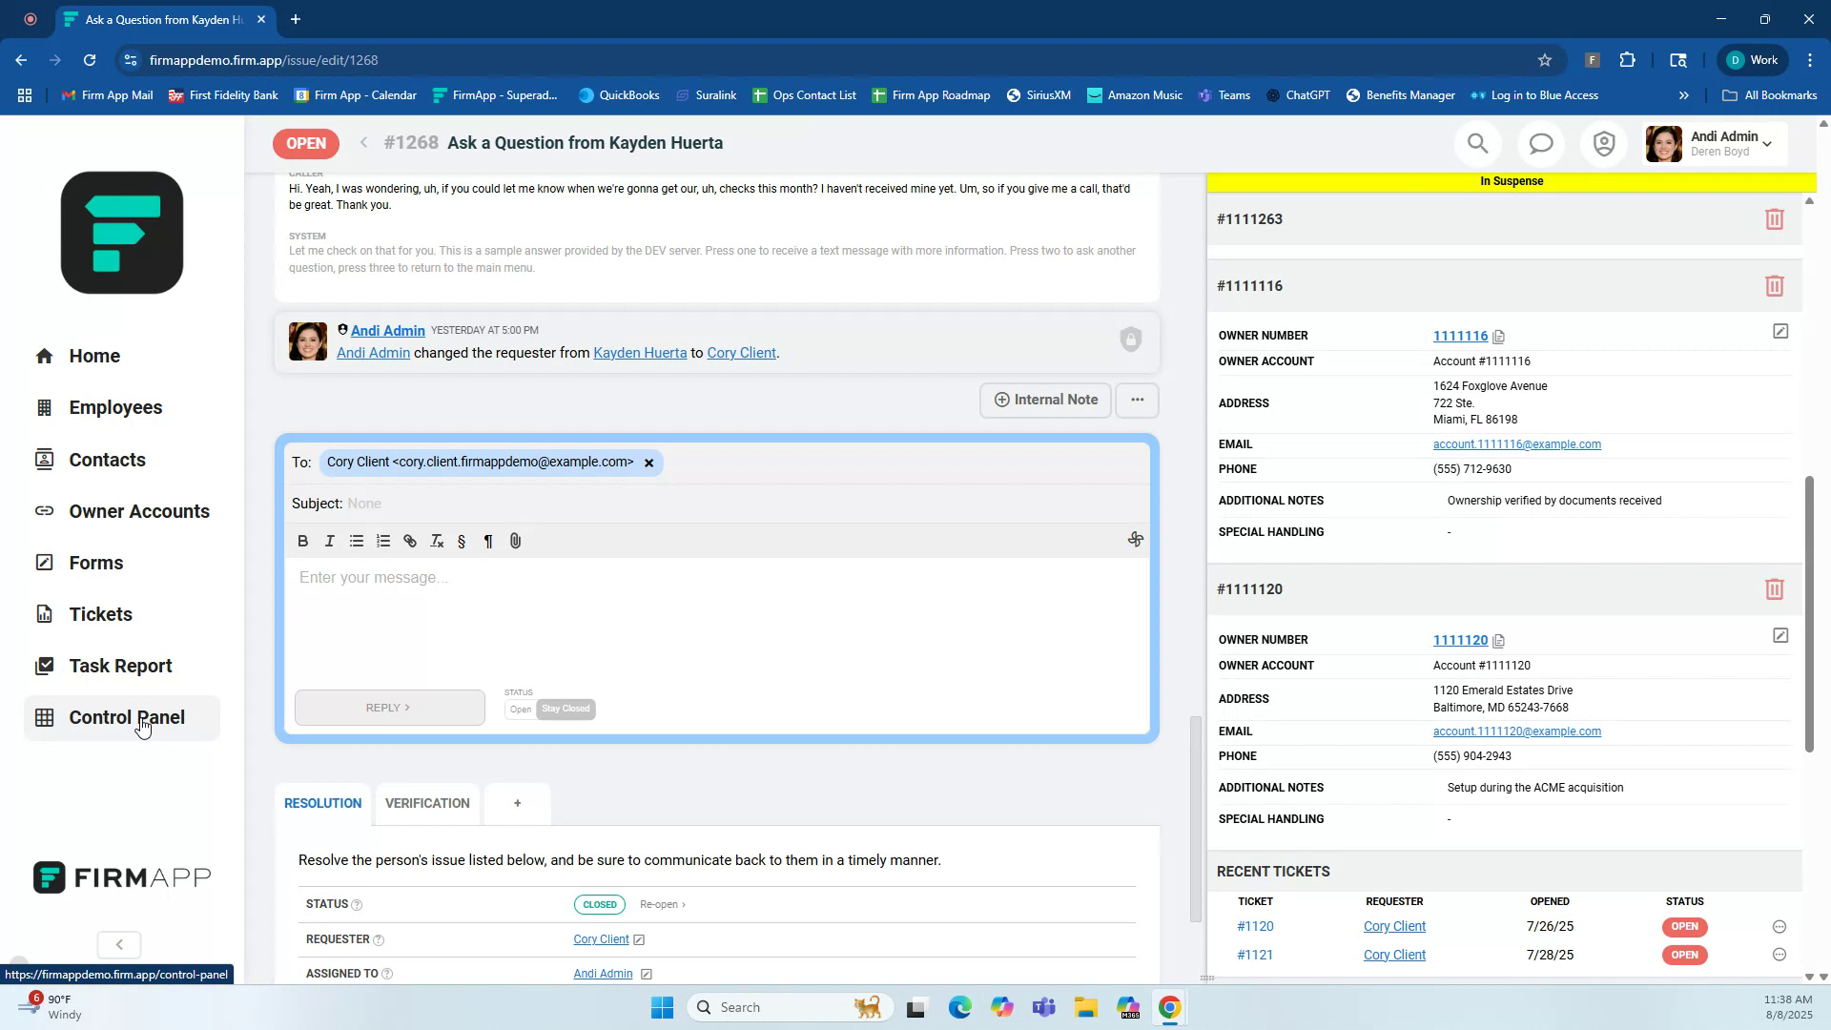The width and height of the screenshot is (1831, 1030).
Task: Toggle Stay Closed status on the reply
Action: 566,709
